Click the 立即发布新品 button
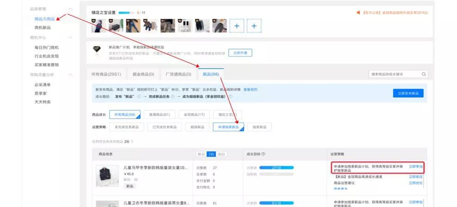 (408, 93)
